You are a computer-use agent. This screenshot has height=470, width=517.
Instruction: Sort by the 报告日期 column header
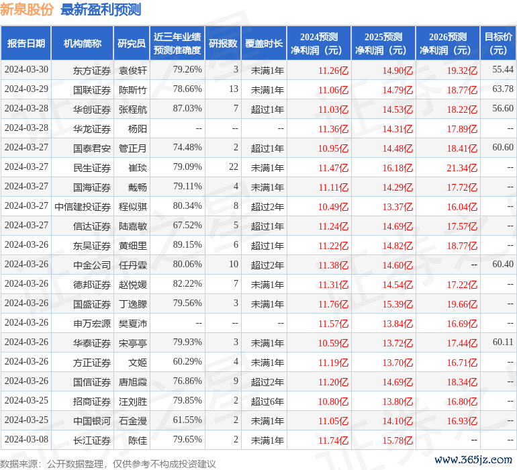point(26,44)
